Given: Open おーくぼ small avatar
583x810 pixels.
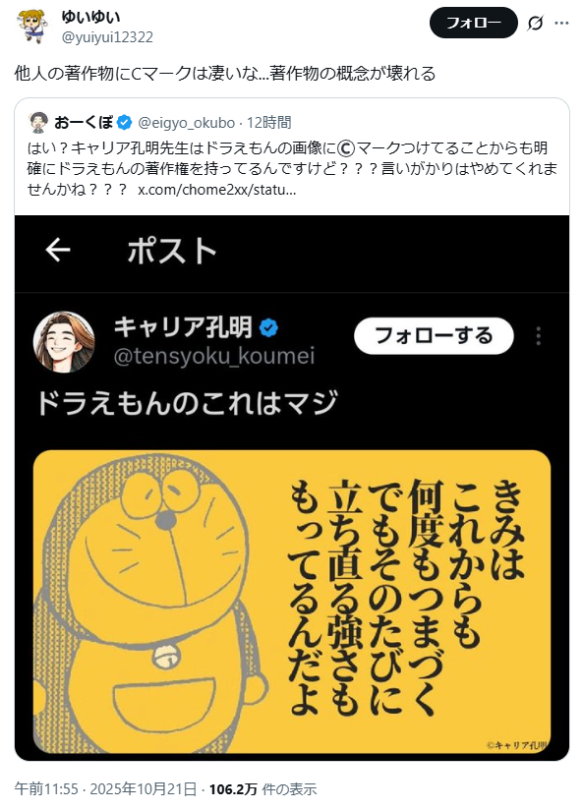Looking at the screenshot, I should (x=37, y=123).
